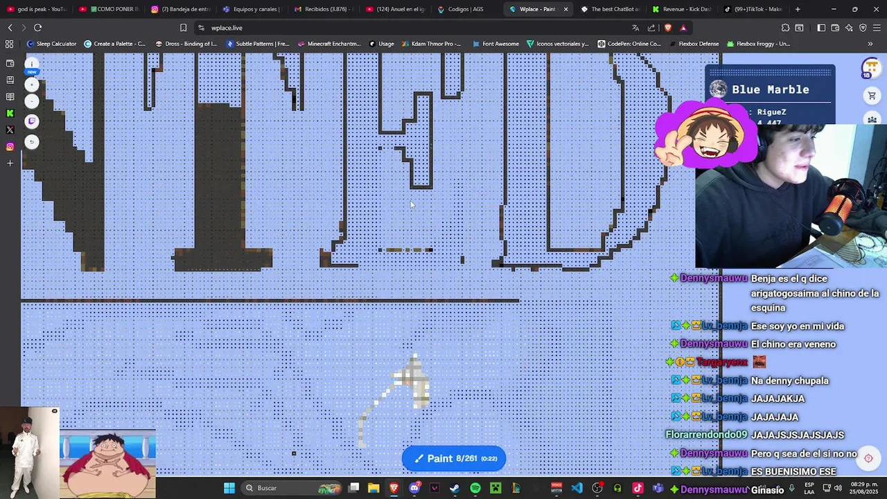Switch to the Revenue - Kick Dashboard tab

coord(683,9)
